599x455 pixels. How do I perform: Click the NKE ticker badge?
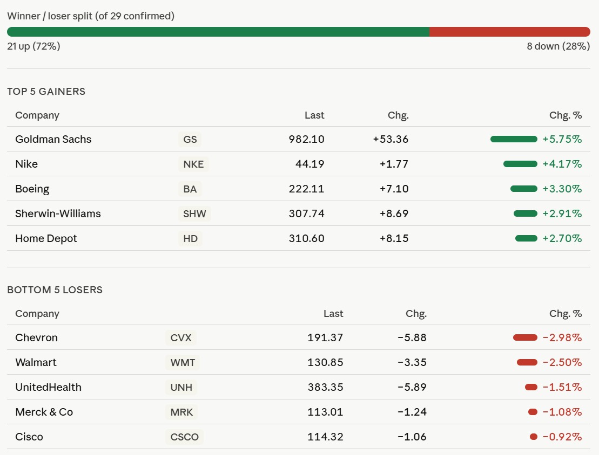193,164
